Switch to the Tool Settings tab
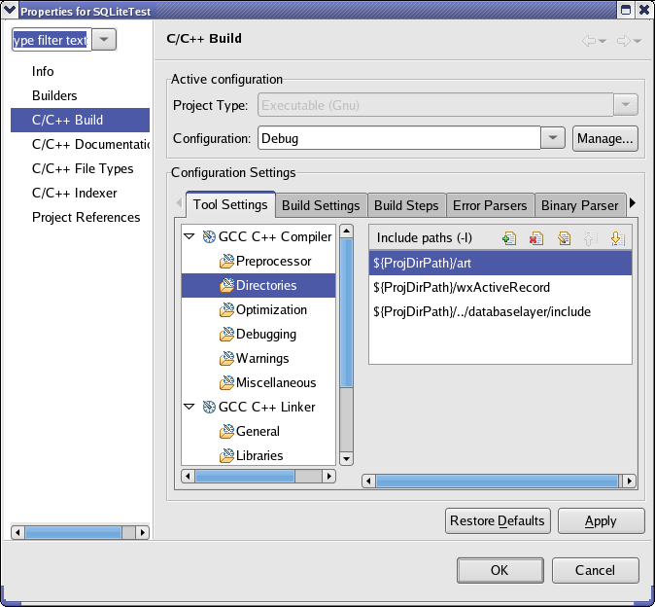Image resolution: width=655 pixels, height=607 pixels. click(230, 205)
